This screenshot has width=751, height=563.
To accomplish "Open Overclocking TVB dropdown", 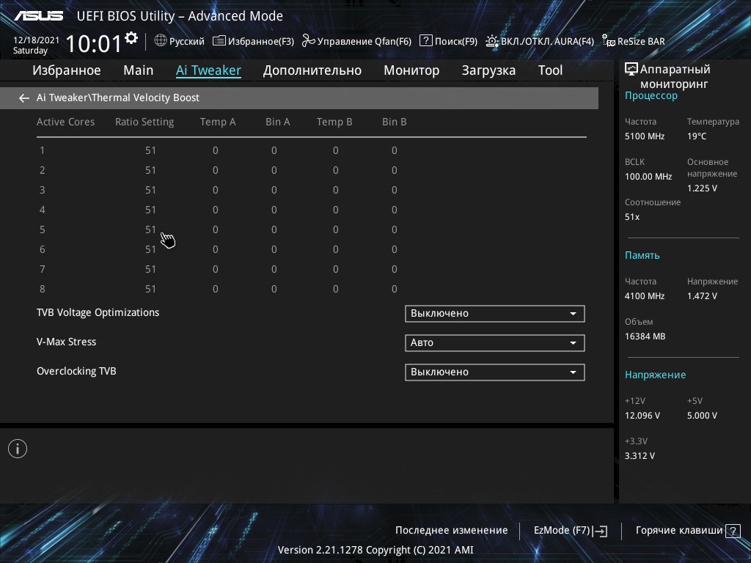I will (x=495, y=372).
